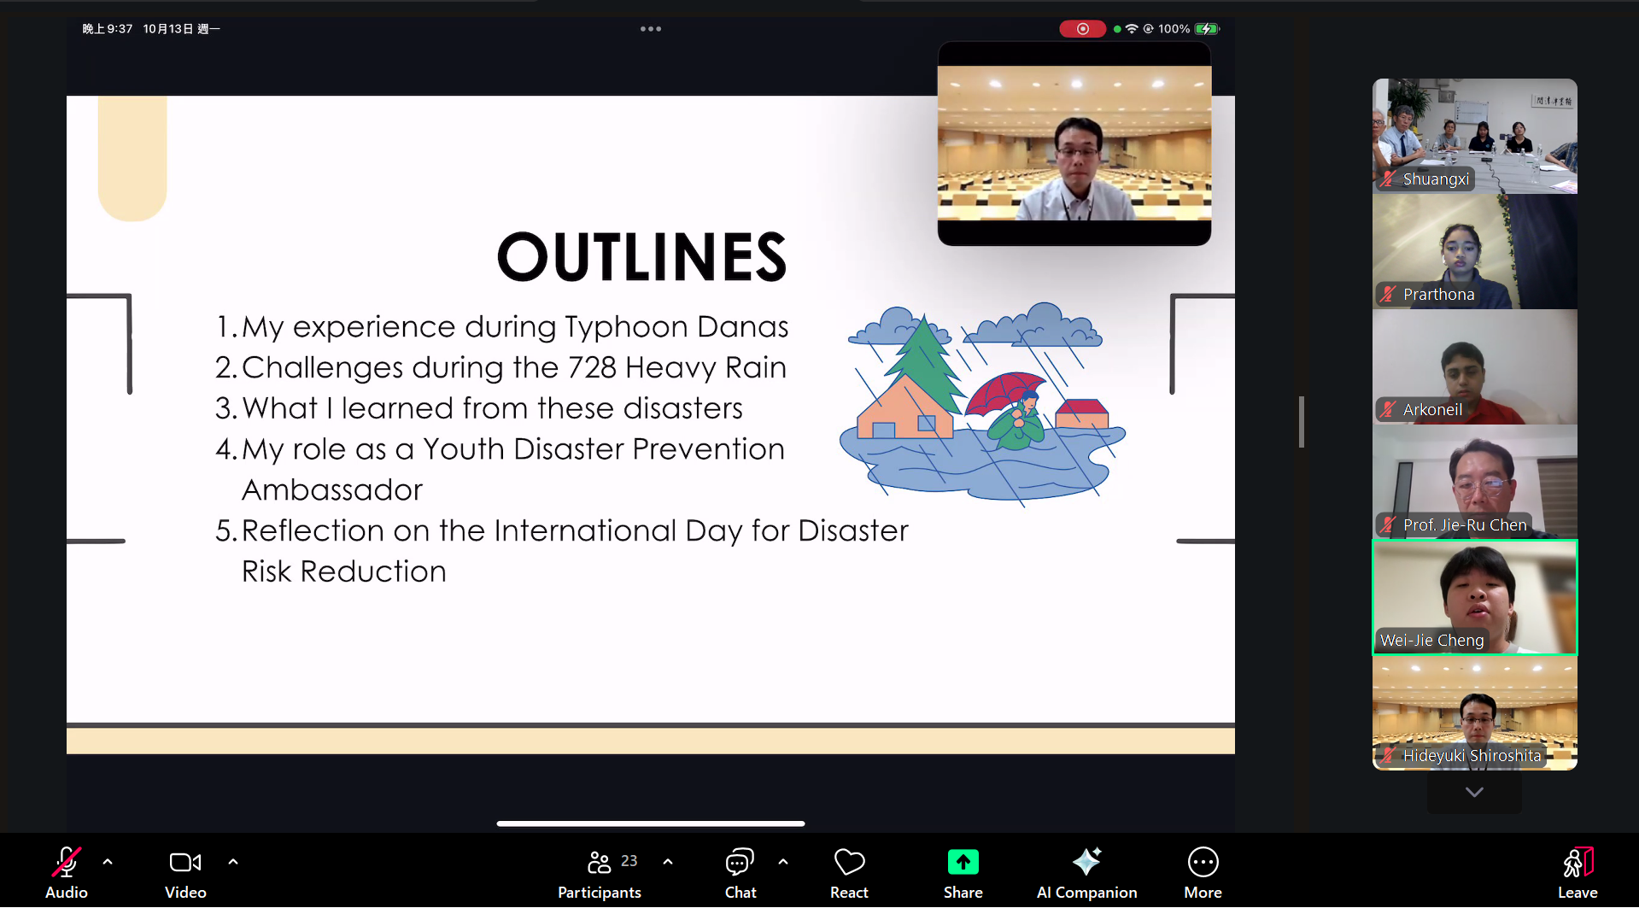The image size is (1639, 908).
Task: Select the Shuangxi video thumbnail
Action: point(1474,136)
